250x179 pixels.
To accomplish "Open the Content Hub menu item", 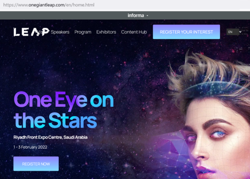I will tap(134, 32).
